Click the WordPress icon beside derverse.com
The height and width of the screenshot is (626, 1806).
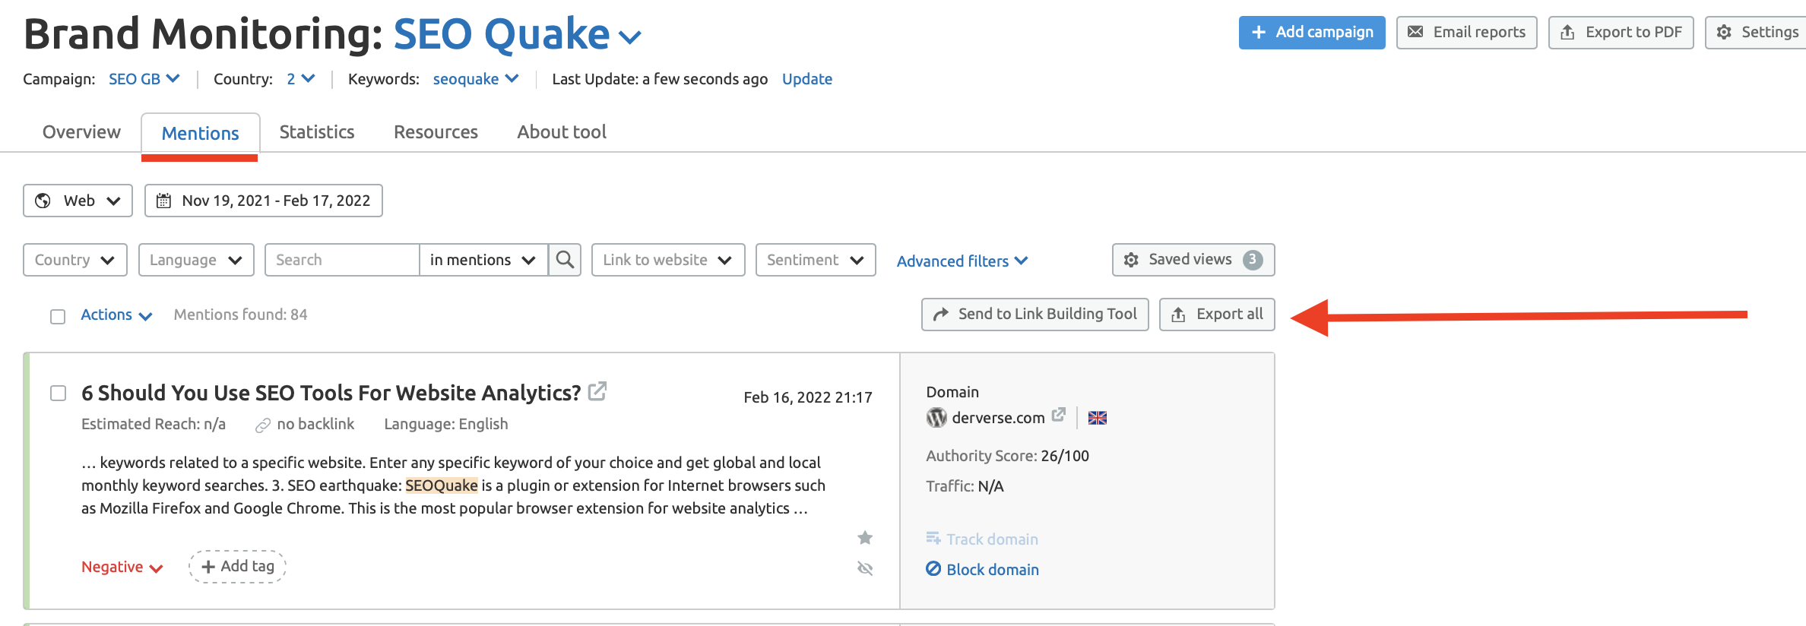click(936, 418)
